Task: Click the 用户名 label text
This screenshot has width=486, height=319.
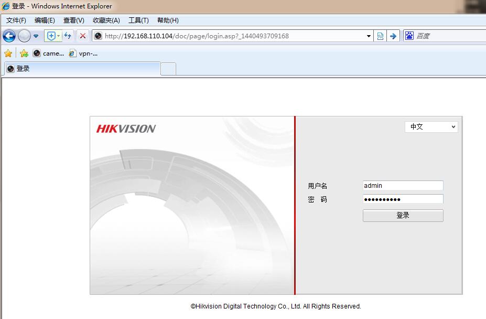Action: coord(317,186)
